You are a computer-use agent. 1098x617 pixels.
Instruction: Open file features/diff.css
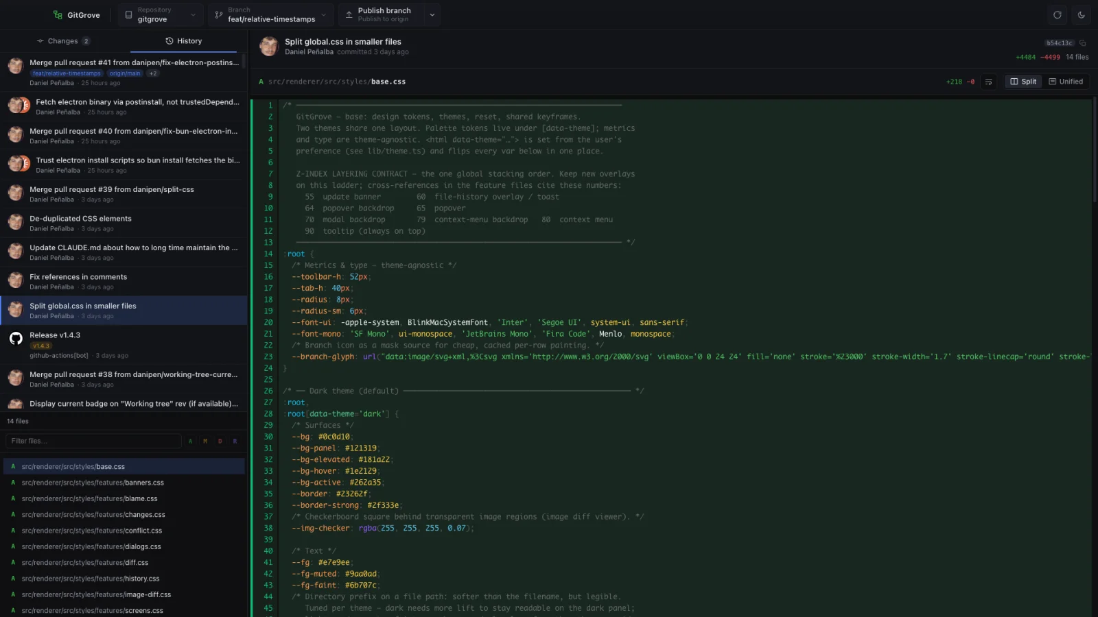[x=124, y=563]
